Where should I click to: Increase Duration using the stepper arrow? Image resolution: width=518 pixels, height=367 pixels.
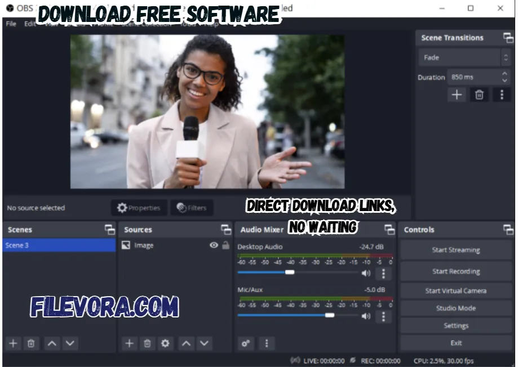pos(503,74)
